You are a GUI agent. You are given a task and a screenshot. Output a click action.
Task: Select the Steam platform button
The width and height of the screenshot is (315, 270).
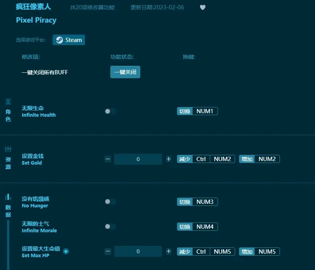click(x=69, y=40)
